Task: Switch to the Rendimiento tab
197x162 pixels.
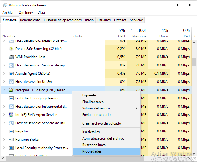Action: [30, 20]
